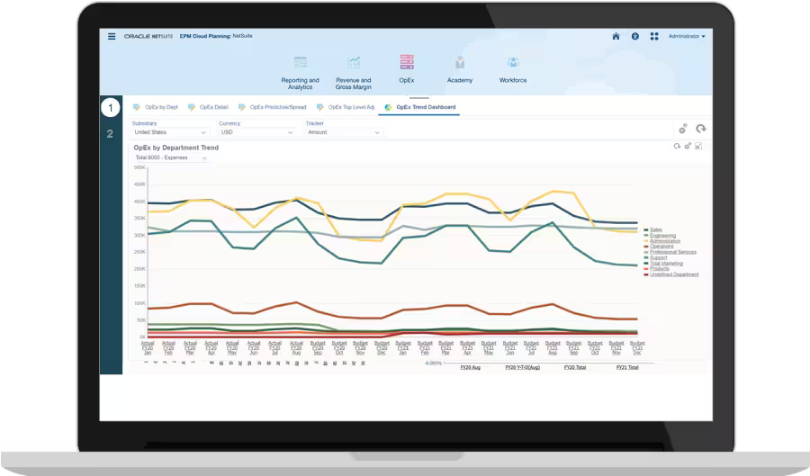Go to Home via house icon
Viewport: 810px width, 476px height.
click(x=616, y=37)
